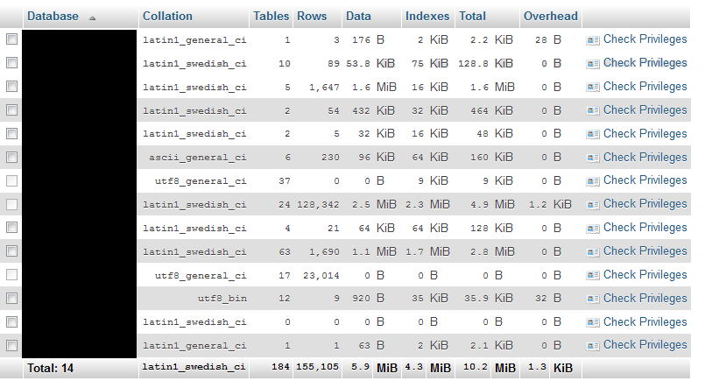Image resolution: width=705 pixels, height=388 pixels.
Task: Click privileges icon in the ascii_general_ci row
Action: (593, 158)
